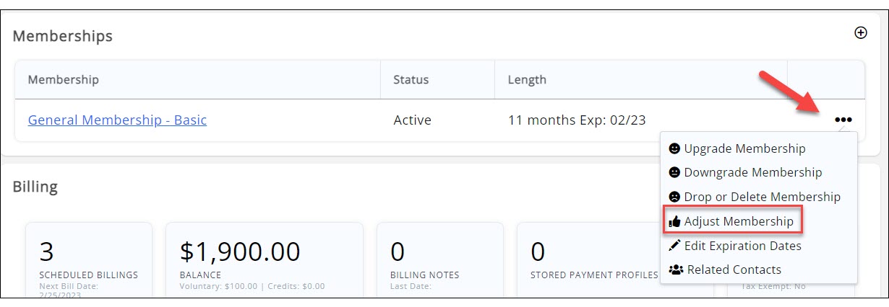Screen dimensions: 889x307
Task: Click the Active status cell
Action: coord(412,120)
